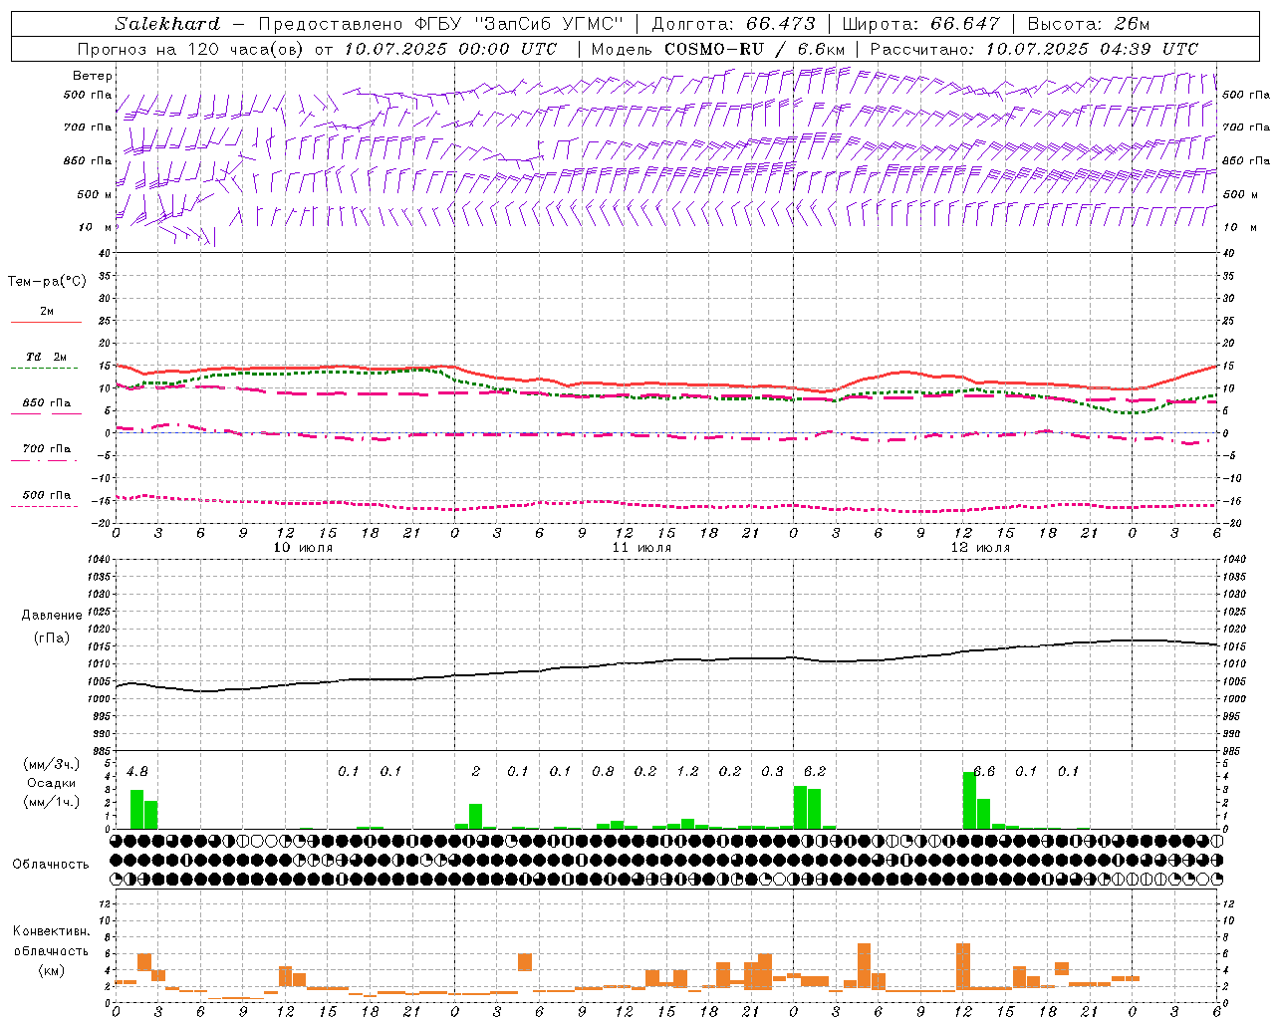Click the Модель COSMO-RU / 6.6км label
1275x1020 pixels.
click(718, 49)
